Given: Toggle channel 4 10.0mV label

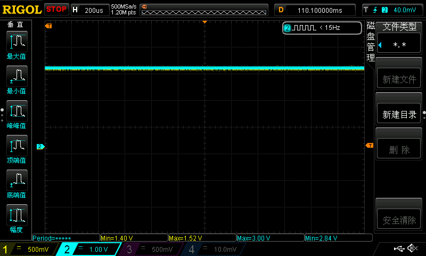Looking at the screenshot, I should tap(225, 249).
